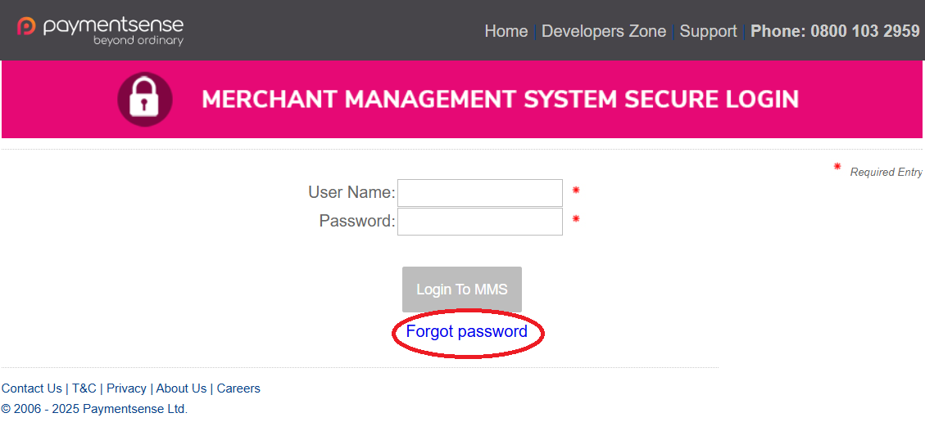Click the red asterisk beside User Name
This screenshot has width=925, height=422.
[x=576, y=190]
